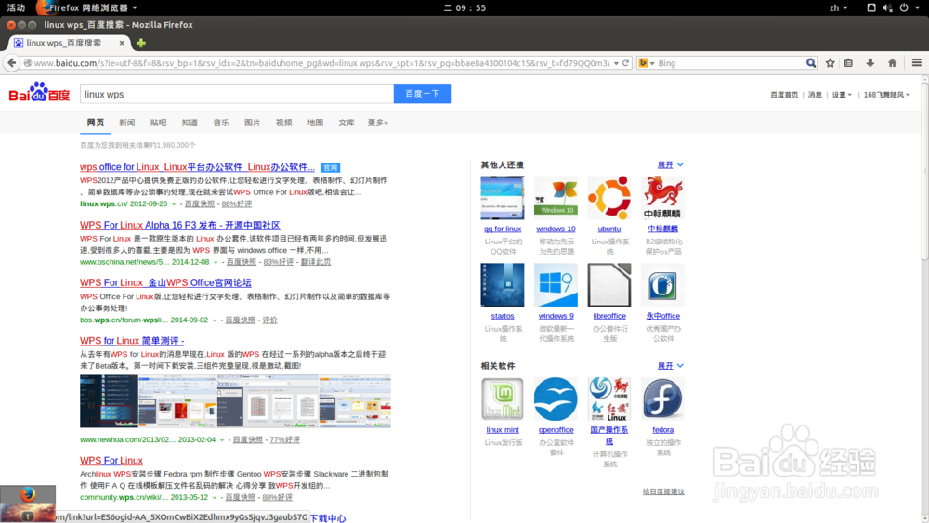929x523 pixels.
Task: Open a new tab with green plus
Action: 141,43
